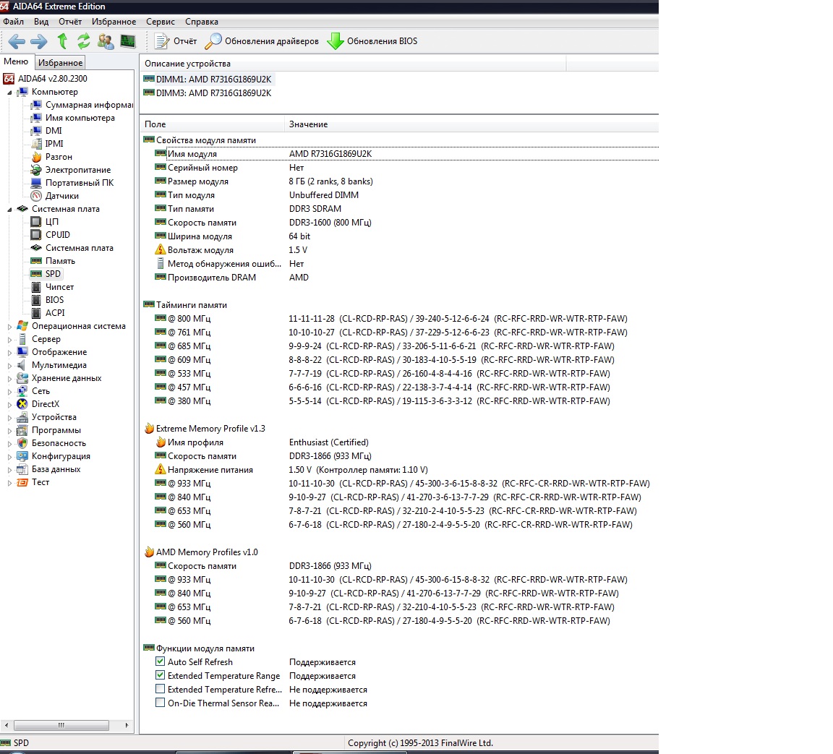Open the Справка menu
The width and height of the screenshot is (833, 754).
(201, 22)
